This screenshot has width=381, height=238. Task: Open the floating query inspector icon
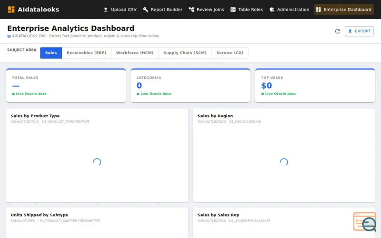(x=365, y=222)
